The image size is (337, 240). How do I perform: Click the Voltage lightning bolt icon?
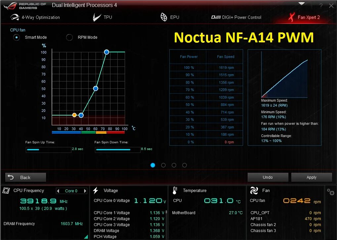[96, 190]
